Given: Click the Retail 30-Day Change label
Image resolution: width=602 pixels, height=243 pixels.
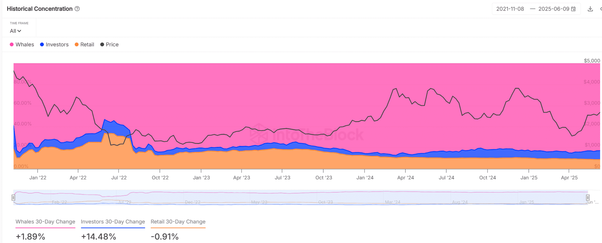Looking at the screenshot, I should (x=178, y=222).
